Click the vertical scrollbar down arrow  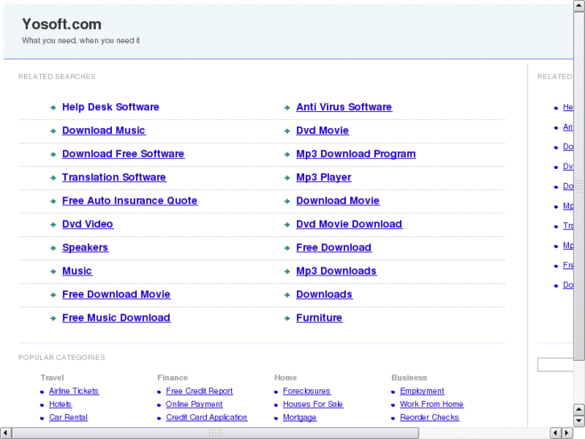click(x=579, y=421)
